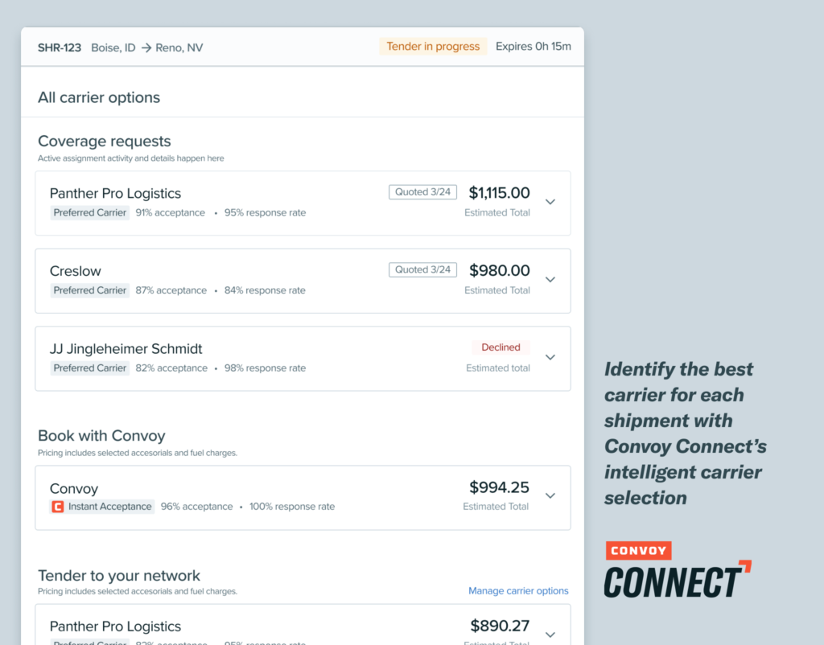824x645 pixels.
Task: Click the Preferred Carrier tag under Creslow
Action: point(90,290)
